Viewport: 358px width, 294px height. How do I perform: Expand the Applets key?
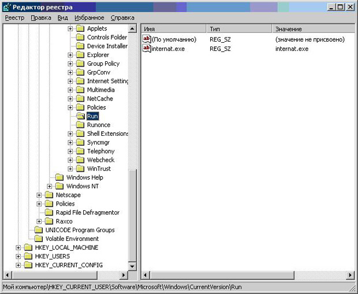click(70, 29)
